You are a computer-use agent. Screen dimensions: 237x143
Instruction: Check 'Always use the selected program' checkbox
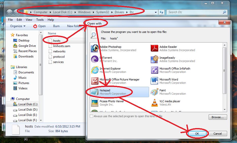coord(91,116)
